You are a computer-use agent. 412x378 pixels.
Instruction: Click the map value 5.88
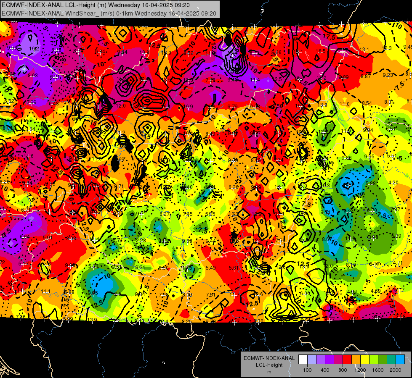pyautogui.click(x=370, y=184)
